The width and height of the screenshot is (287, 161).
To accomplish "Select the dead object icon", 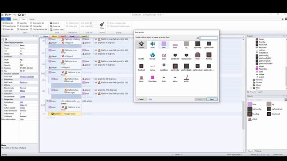I will 164,56.
